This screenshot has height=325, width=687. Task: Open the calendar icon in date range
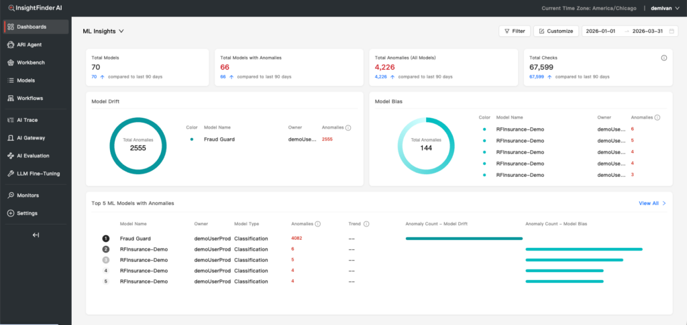pyautogui.click(x=671, y=31)
